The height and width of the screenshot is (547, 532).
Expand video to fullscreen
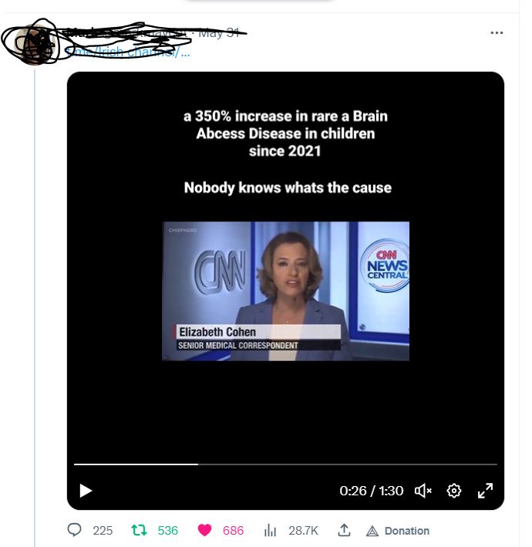(x=485, y=491)
